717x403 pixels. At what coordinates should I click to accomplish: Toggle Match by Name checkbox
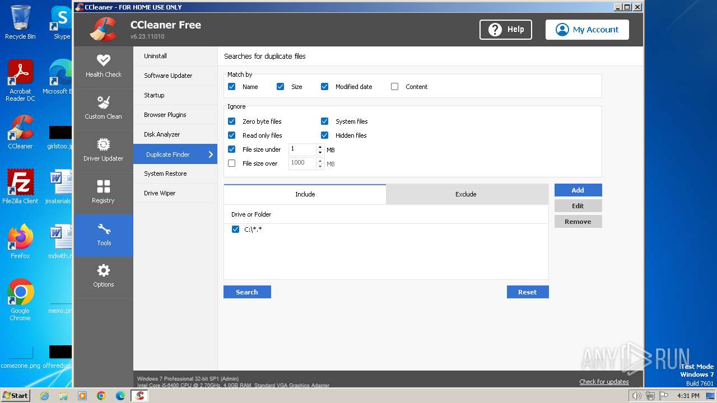(x=231, y=87)
